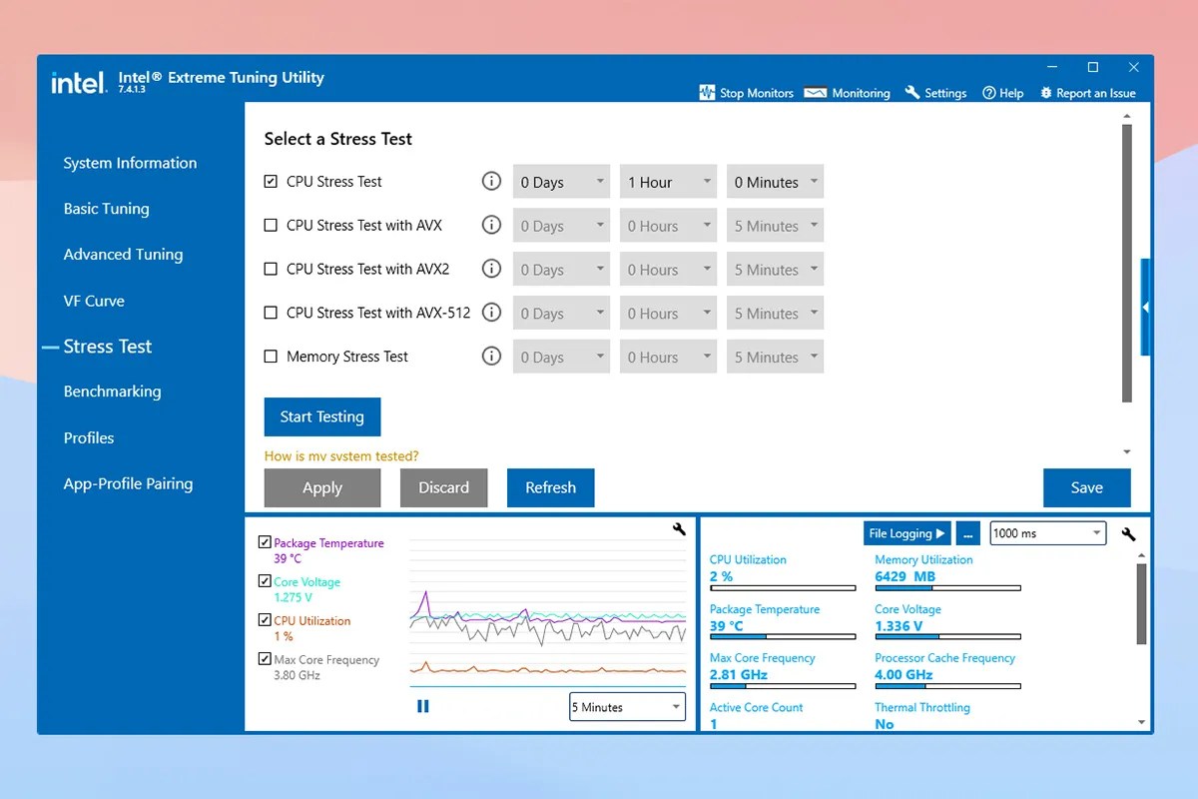The image size is (1198, 799).
Task: Click the Apply button
Action: point(322,487)
